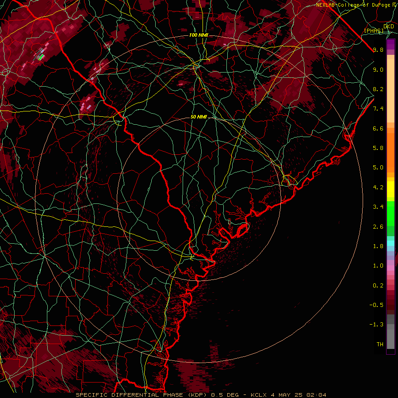This screenshot has height=398, width=398.
Task: Click the 3.4 value on the scale
Action: point(378,207)
